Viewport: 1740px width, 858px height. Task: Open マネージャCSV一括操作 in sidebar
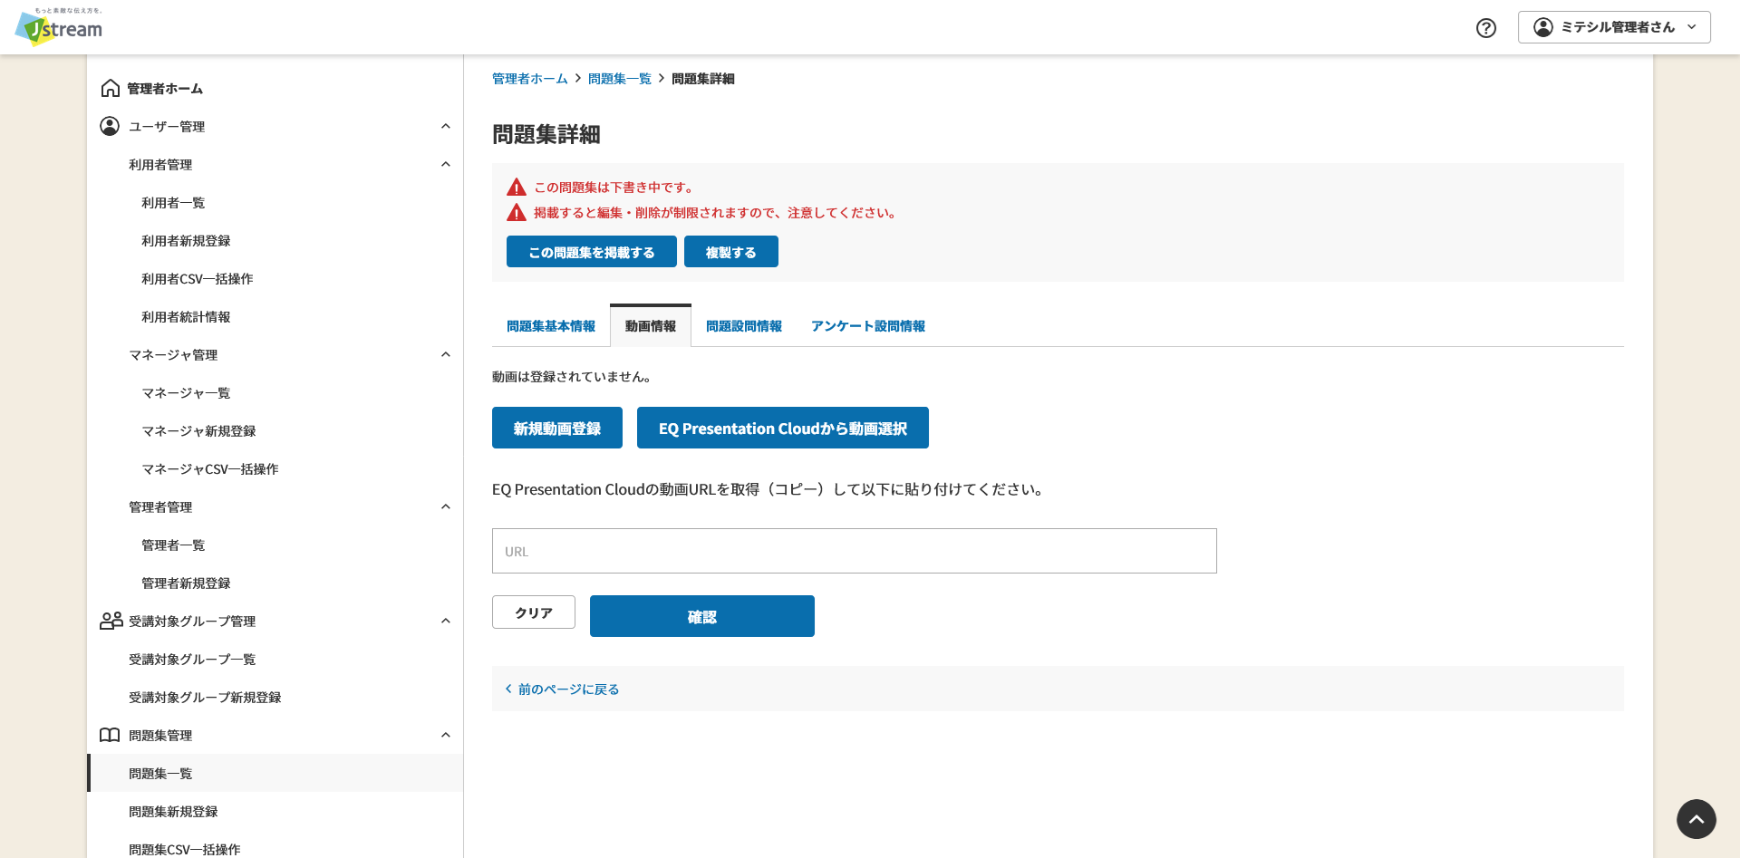tap(210, 469)
